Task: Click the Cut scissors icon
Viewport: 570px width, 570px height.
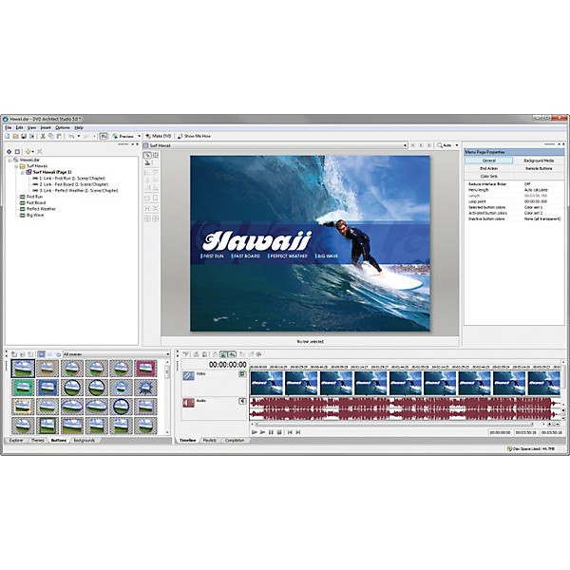Action: pos(43,136)
